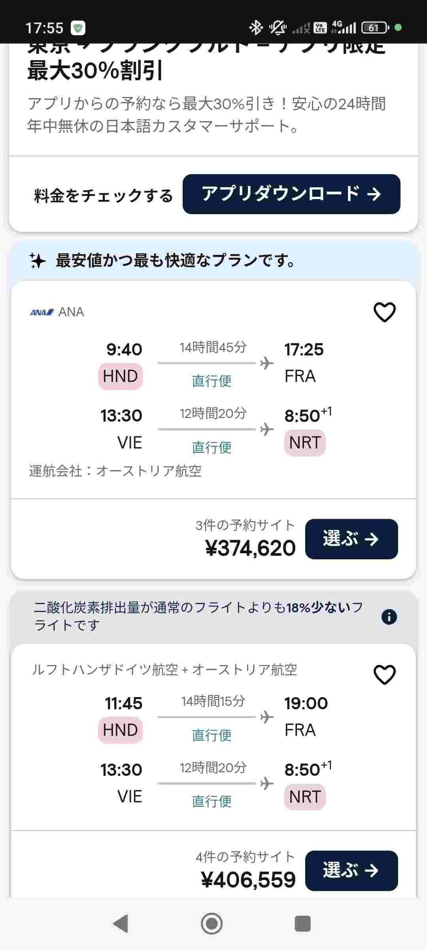Tap 料金をチェックする text
Screen dimensions: 427x950
click(x=103, y=196)
